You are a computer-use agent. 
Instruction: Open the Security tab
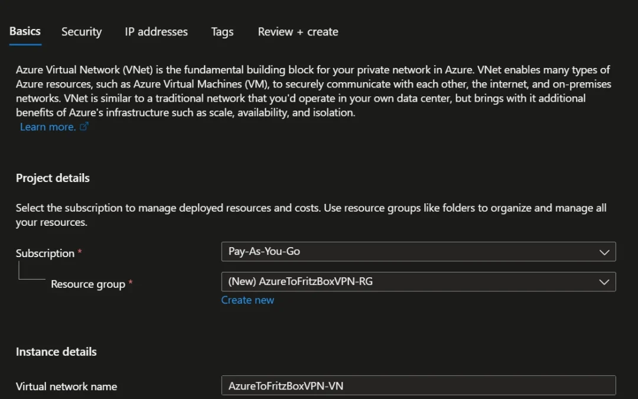82,32
